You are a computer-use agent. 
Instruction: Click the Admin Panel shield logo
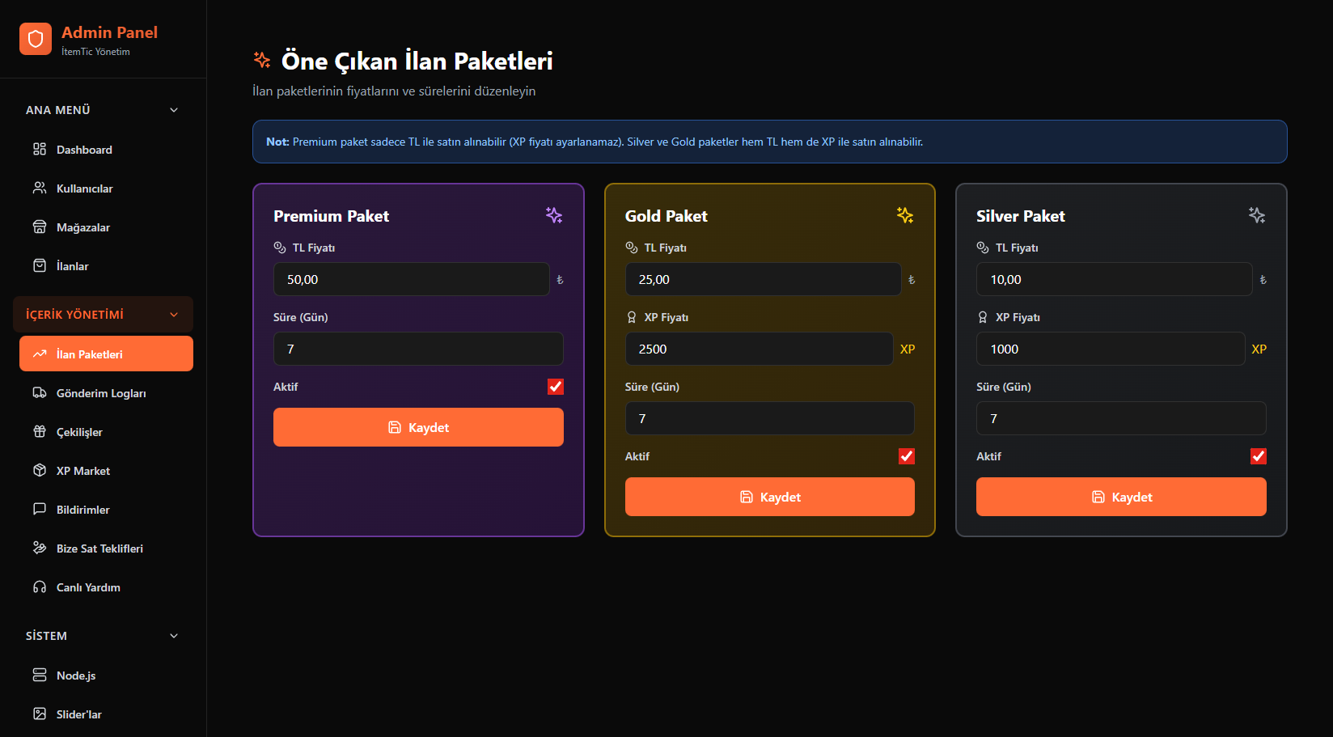pos(36,39)
